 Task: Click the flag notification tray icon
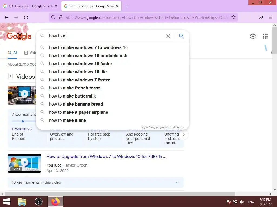click(229, 202)
